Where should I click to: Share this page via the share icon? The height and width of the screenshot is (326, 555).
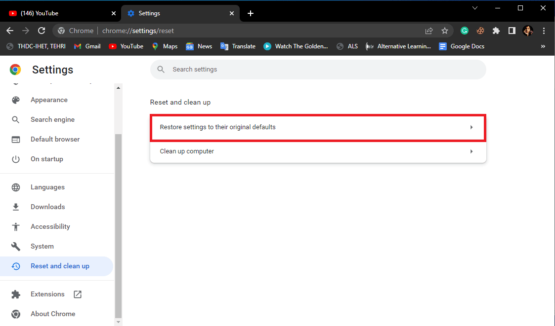[x=429, y=31]
